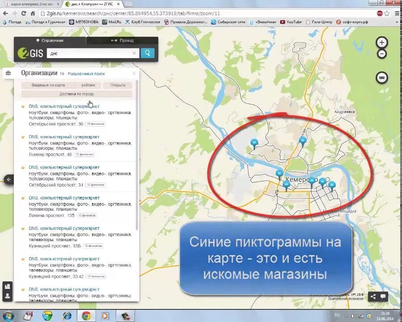402x322 pixels.
Task: Open Windows Media Player from the taskbar
Action: pyautogui.click(x=105, y=316)
